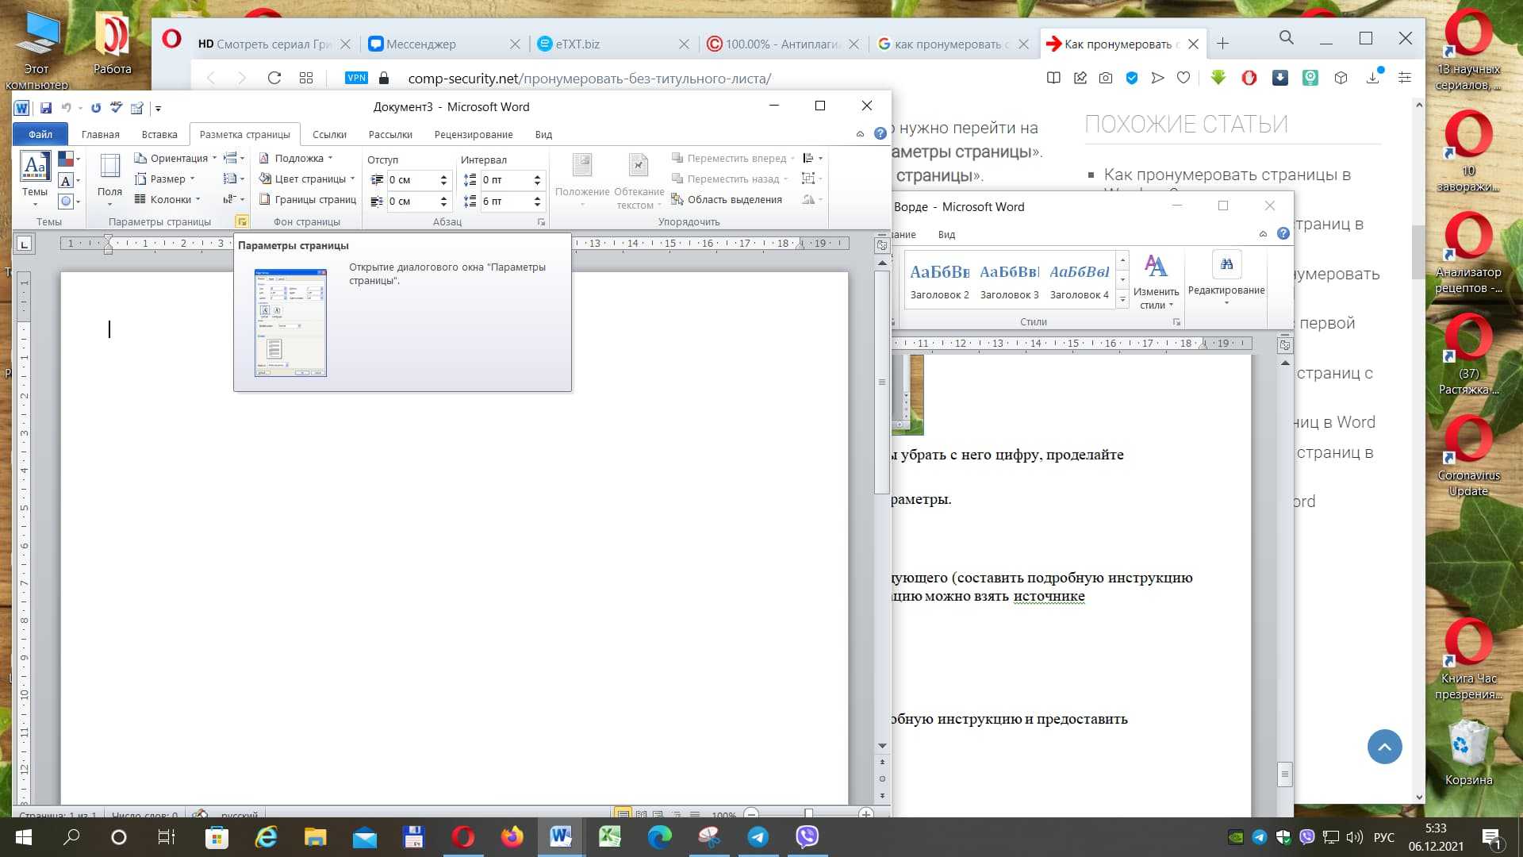Screen dimensions: 1523x857
Task: Open theme effects button in Темы group
Action: pyautogui.click(x=69, y=202)
